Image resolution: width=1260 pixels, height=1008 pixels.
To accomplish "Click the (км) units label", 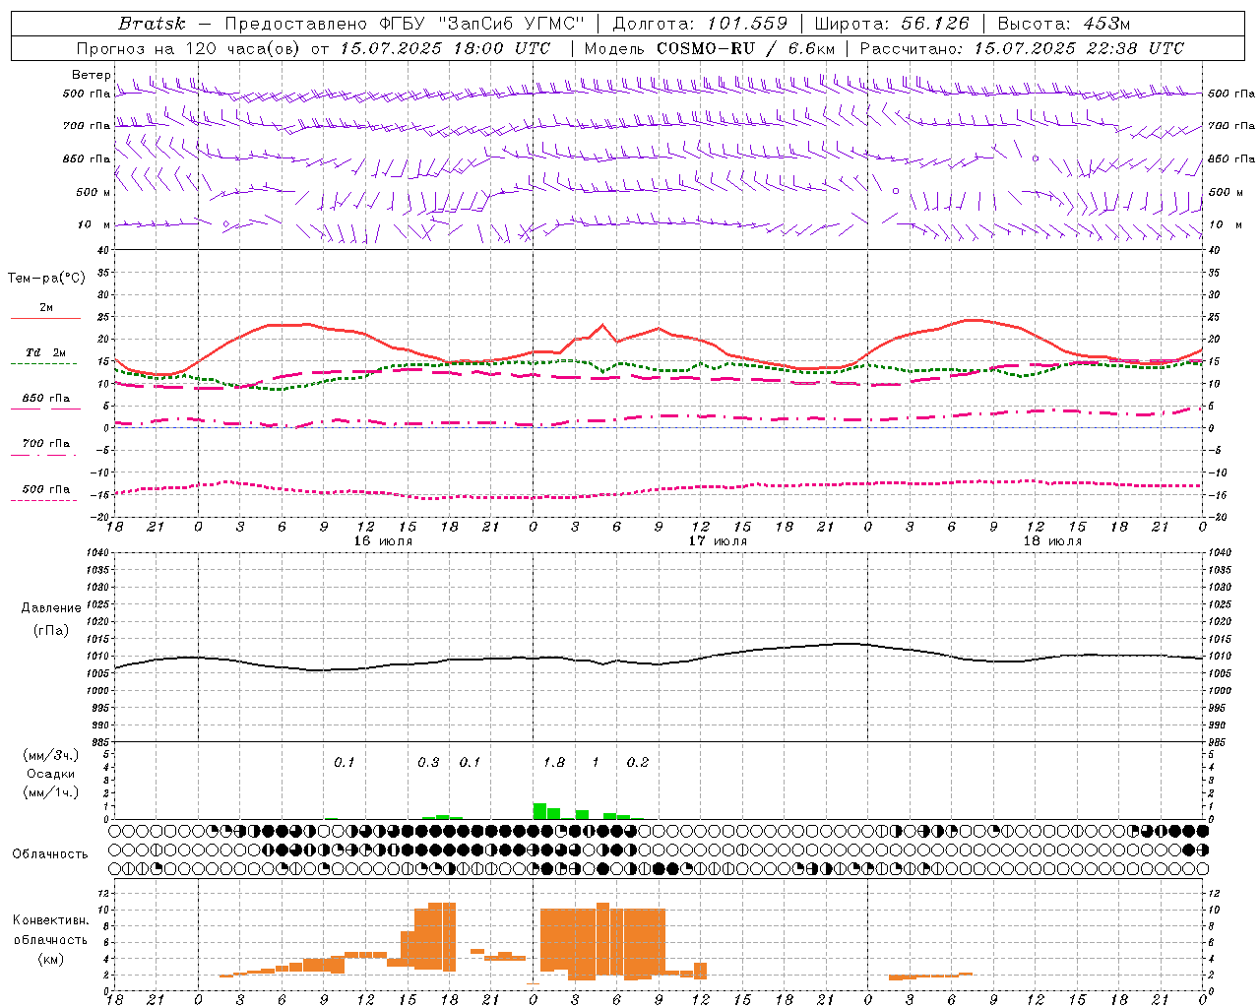I will click(50, 959).
